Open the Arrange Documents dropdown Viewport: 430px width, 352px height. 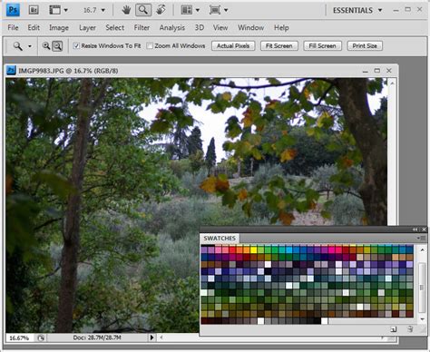191,10
